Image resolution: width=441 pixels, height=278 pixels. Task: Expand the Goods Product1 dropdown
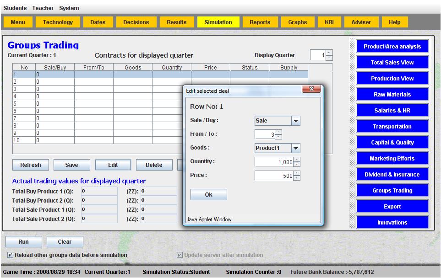pos(295,148)
